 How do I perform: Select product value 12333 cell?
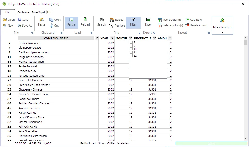[145, 94]
